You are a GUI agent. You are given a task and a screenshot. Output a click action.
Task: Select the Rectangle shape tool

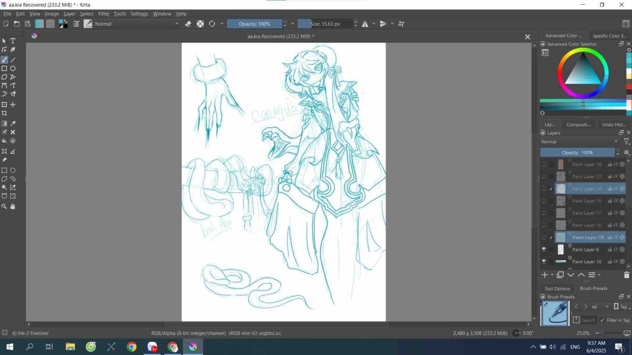pyautogui.click(x=4, y=69)
